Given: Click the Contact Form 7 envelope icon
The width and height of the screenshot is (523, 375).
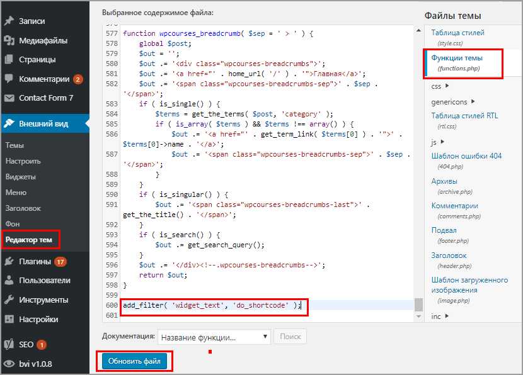Looking at the screenshot, I should [x=9, y=98].
